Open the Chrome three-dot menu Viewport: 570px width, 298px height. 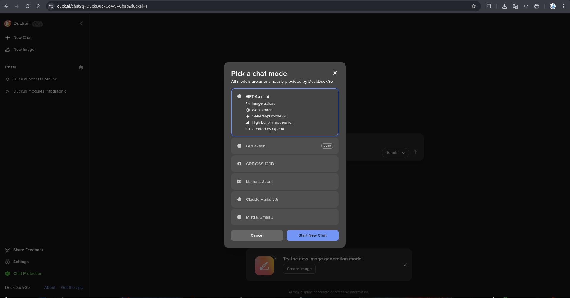[x=563, y=6]
